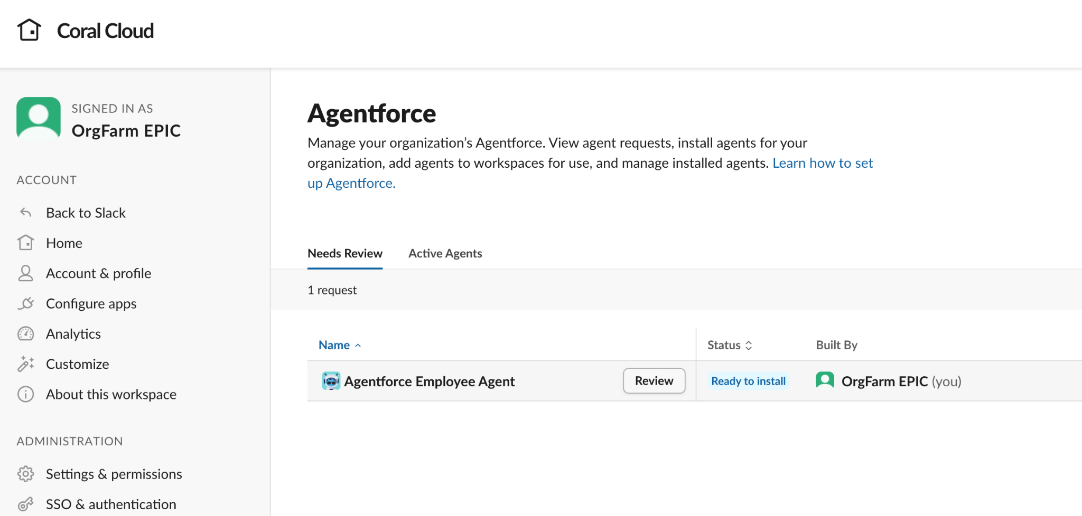Click the About this workspace info icon
1082x516 pixels.
(x=25, y=394)
